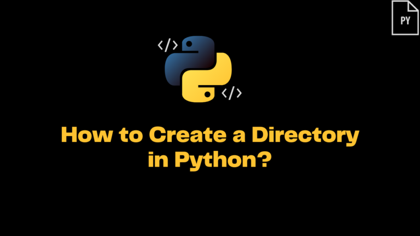Click the 'in Python?' text line
The image size is (420, 236).
(210, 160)
